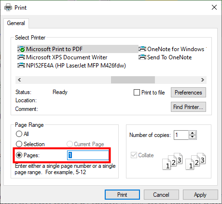The width and height of the screenshot is (222, 204).
Task: Select the Pages radio button
Action: 19,155
